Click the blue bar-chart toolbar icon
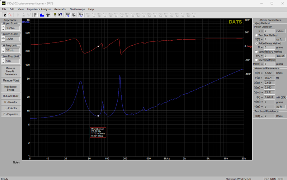 42,15
